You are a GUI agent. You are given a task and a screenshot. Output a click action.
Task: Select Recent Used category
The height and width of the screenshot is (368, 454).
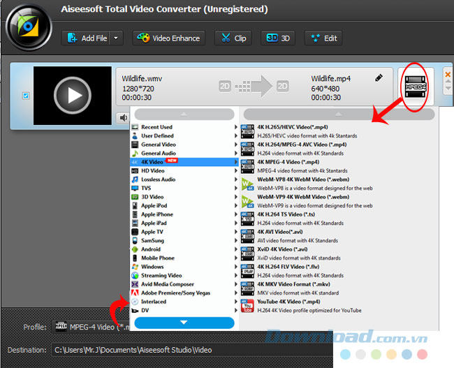[x=184, y=127]
